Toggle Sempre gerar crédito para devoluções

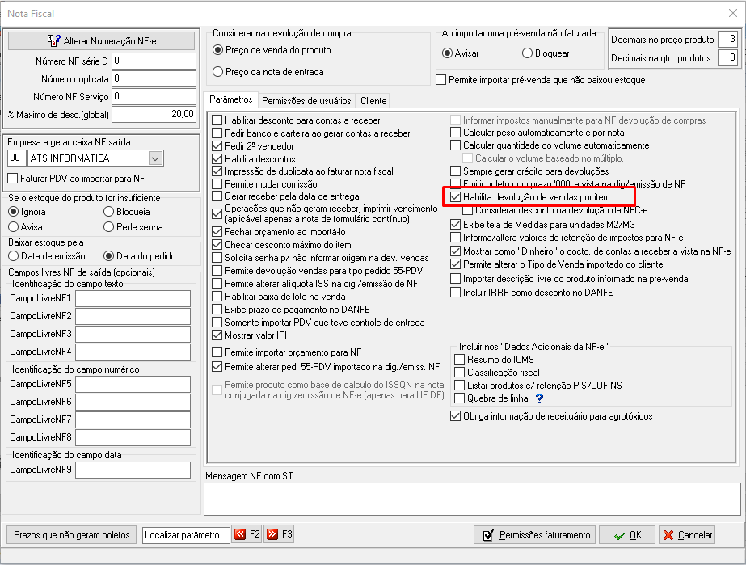[455, 171]
